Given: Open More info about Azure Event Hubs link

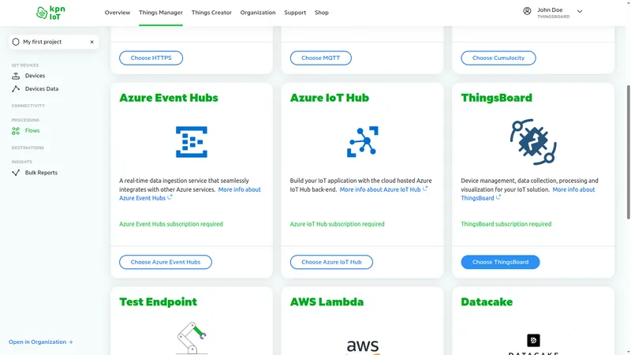Looking at the screenshot, I should click(190, 193).
